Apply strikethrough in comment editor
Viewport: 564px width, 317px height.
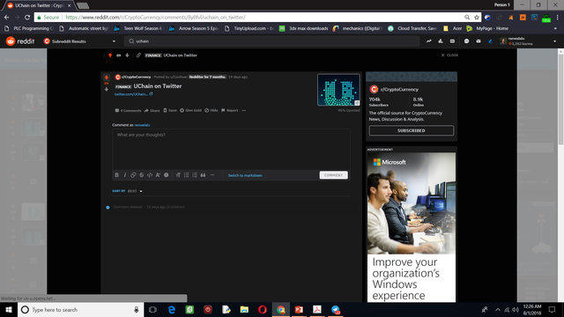point(141,175)
